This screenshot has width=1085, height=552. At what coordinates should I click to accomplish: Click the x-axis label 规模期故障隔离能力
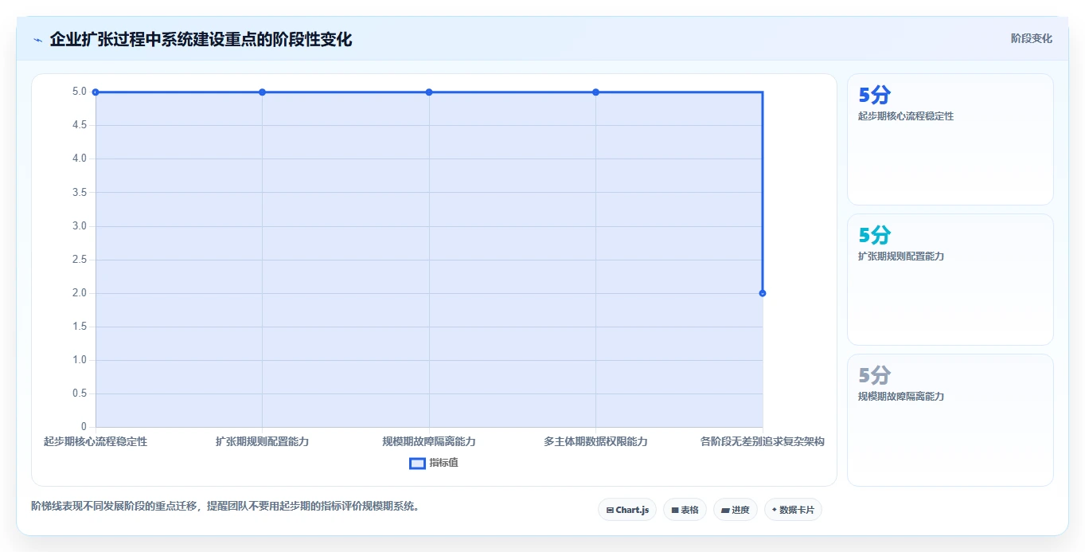click(429, 441)
